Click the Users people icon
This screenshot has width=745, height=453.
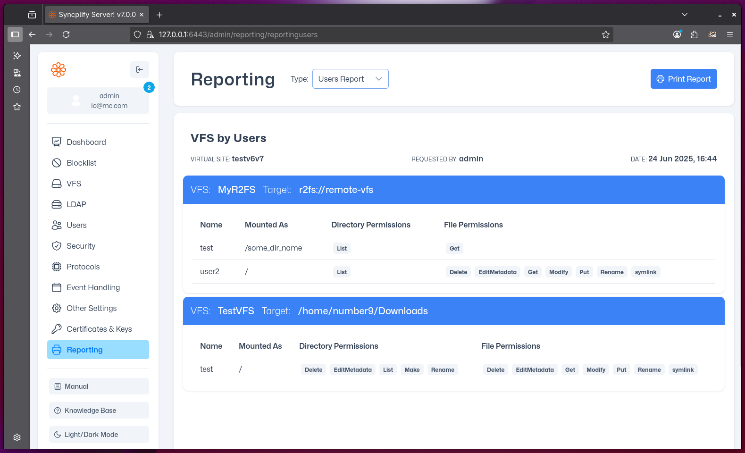pyautogui.click(x=57, y=225)
